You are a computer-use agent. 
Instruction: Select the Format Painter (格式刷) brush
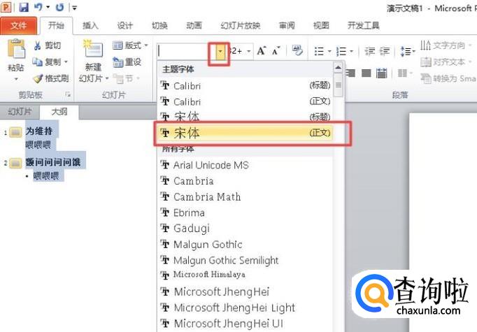[51, 78]
